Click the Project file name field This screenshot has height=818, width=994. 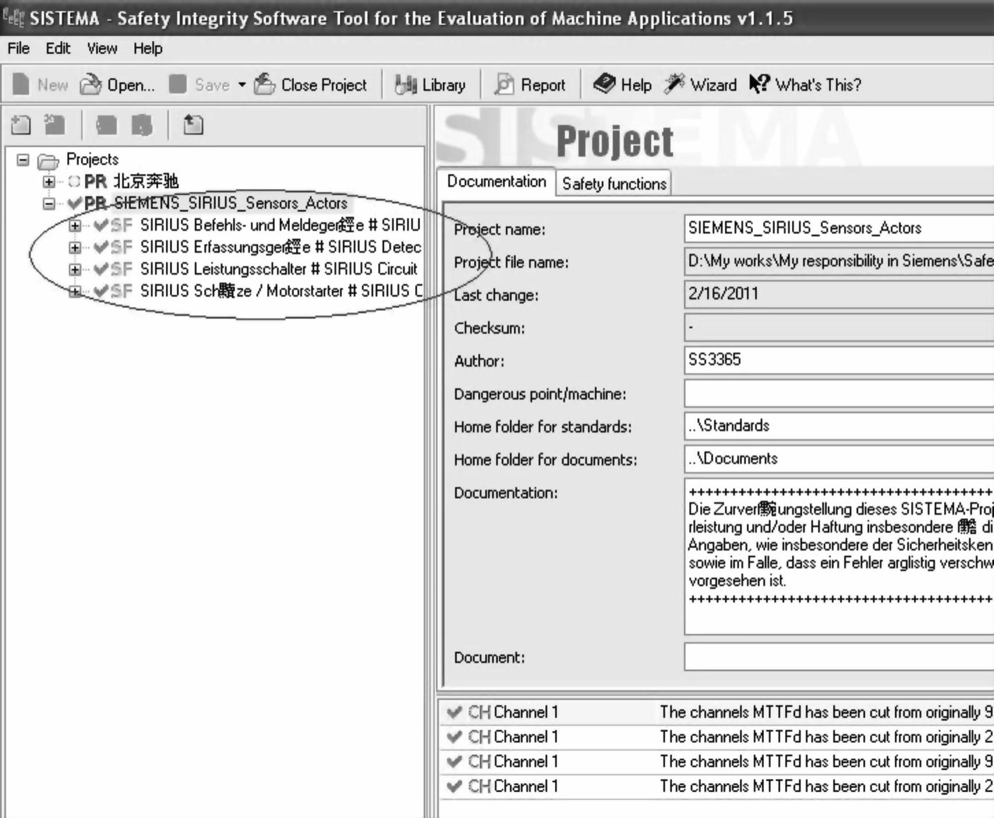[839, 261]
